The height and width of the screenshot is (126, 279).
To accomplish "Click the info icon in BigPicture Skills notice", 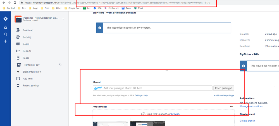I will point(244,66).
